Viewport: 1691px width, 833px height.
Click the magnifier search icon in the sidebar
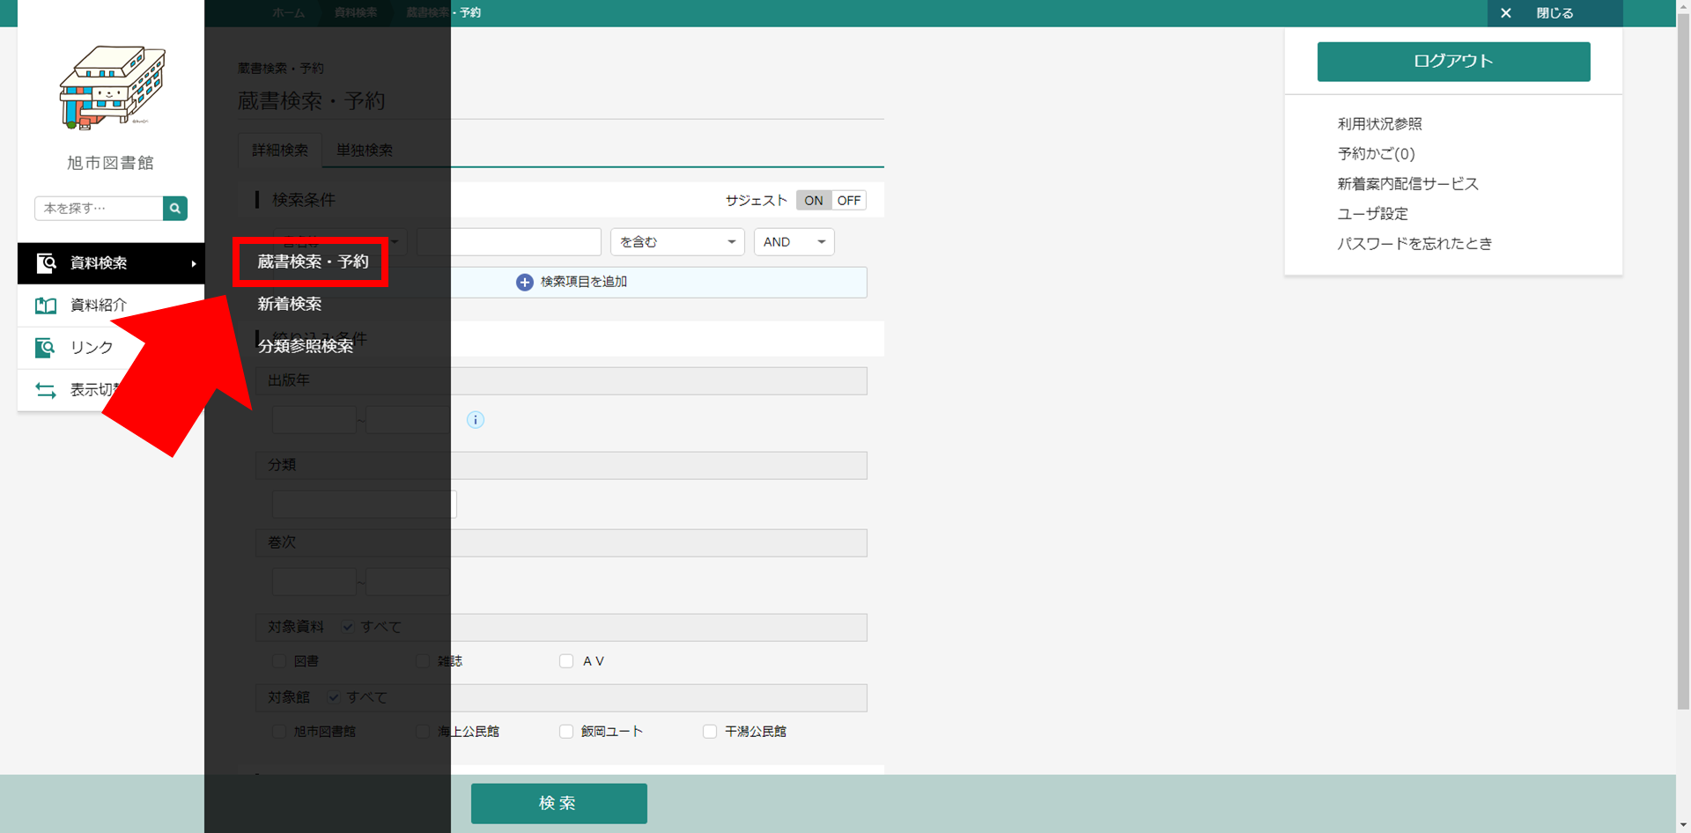coord(175,209)
